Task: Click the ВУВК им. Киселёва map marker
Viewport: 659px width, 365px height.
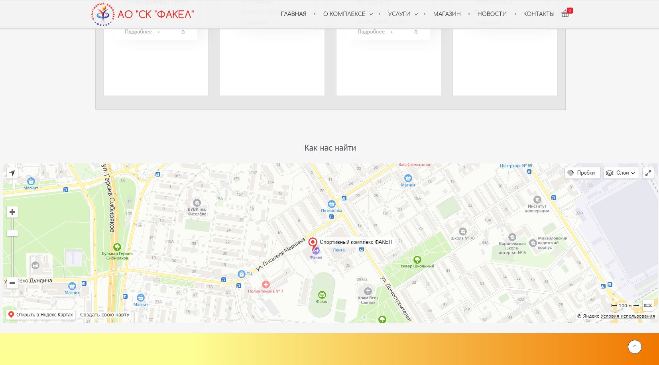Action: [197, 203]
